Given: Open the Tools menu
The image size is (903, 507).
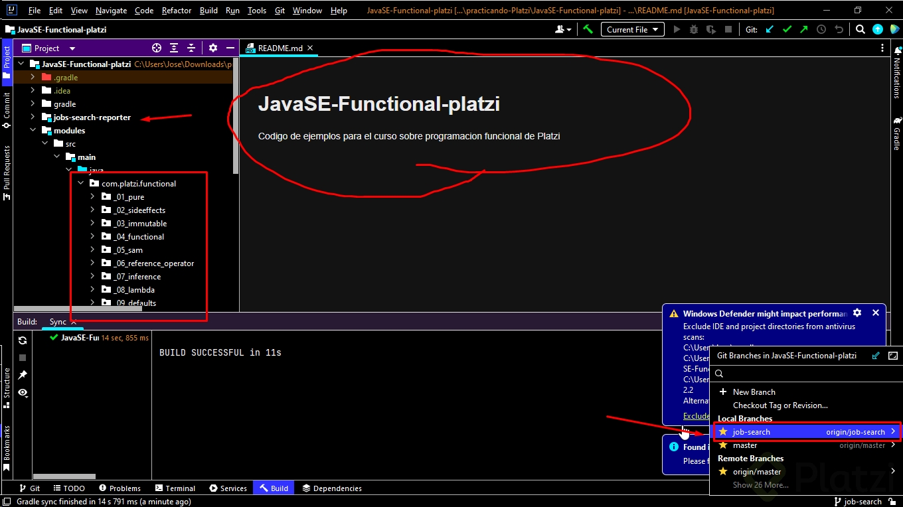Looking at the screenshot, I should tap(257, 11).
